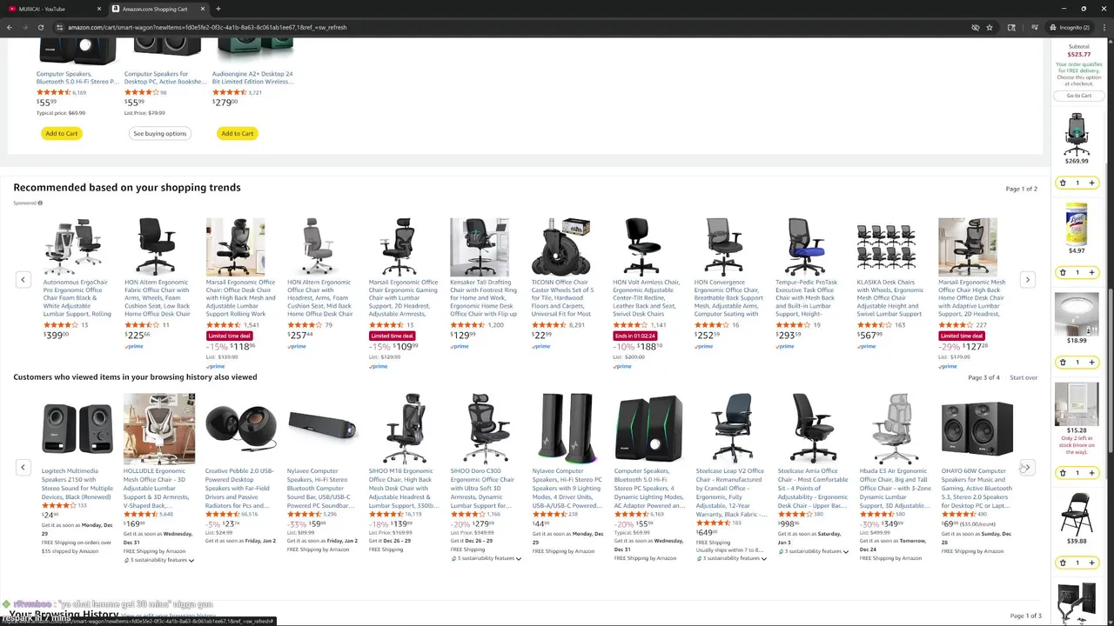Open the Lysol wipes thumbnail in sidebar
Image resolution: width=1114 pixels, height=626 pixels.
[x=1077, y=224]
